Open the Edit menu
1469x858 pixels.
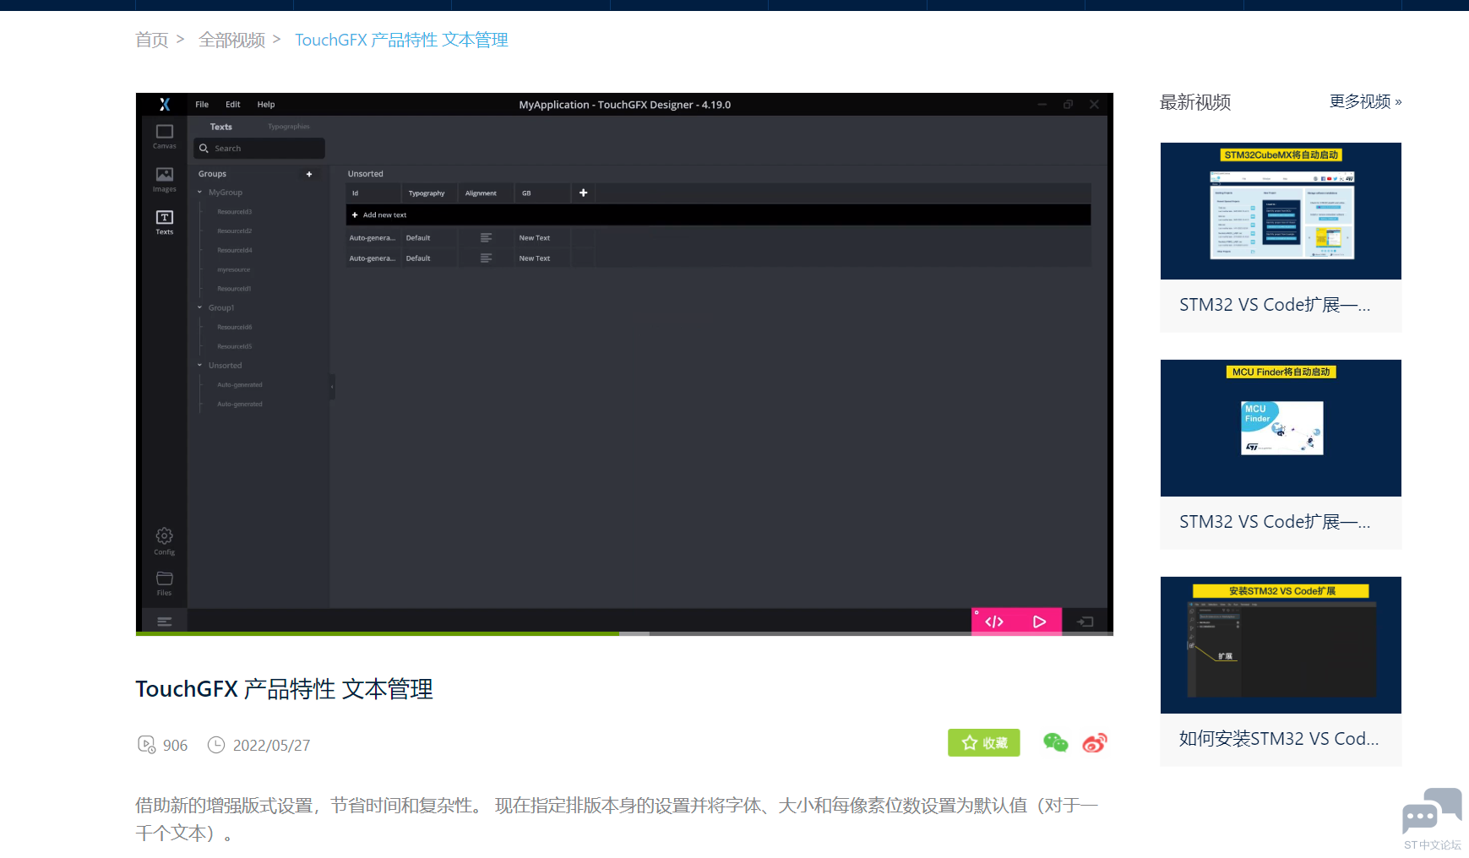(233, 105)
